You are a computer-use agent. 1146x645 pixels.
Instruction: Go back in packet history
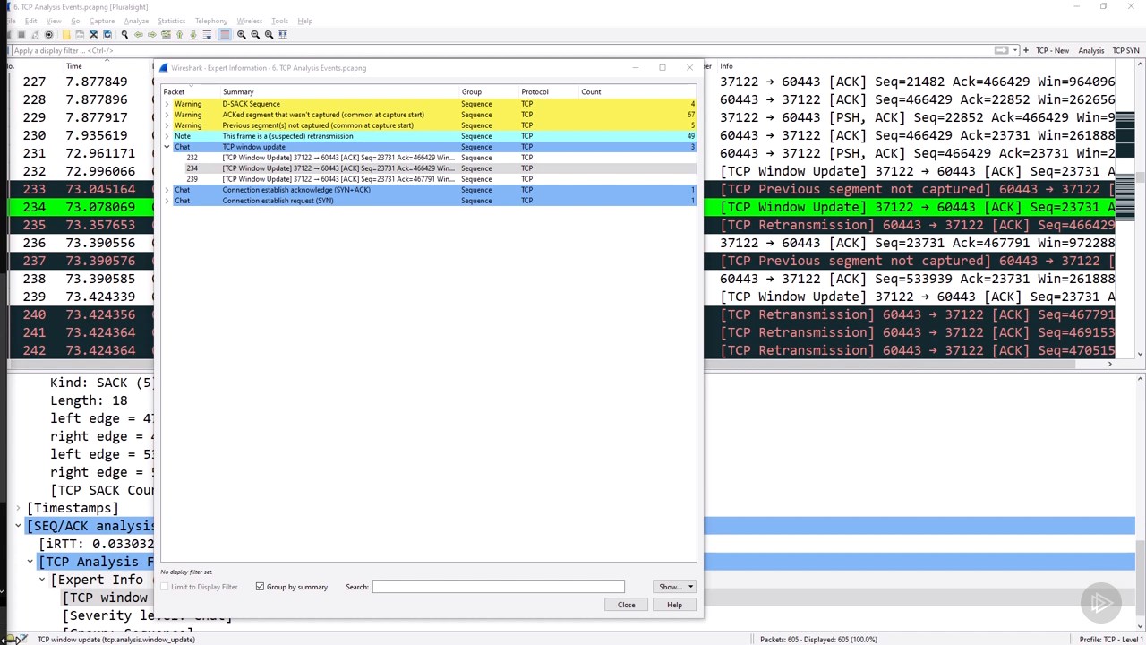(x=138, y=34)
